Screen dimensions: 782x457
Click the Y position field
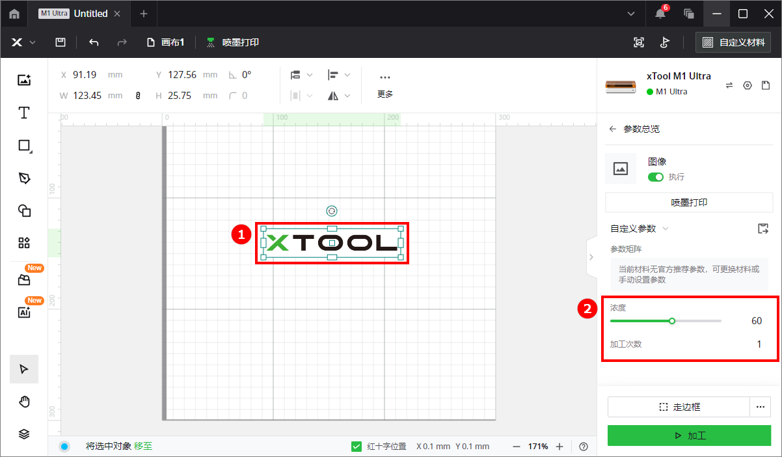point(186,75)
